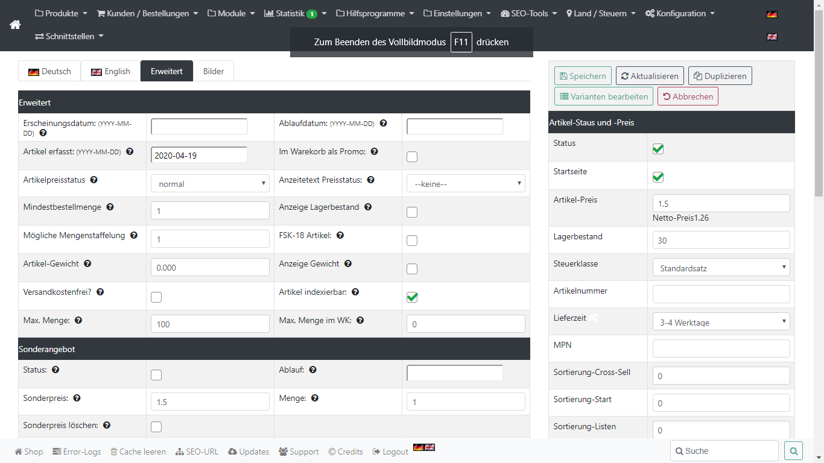This screenshot has height=463, width=824.
Task: Check the Versandkostenfrei checkbox
Action: [x=156, y=297]
